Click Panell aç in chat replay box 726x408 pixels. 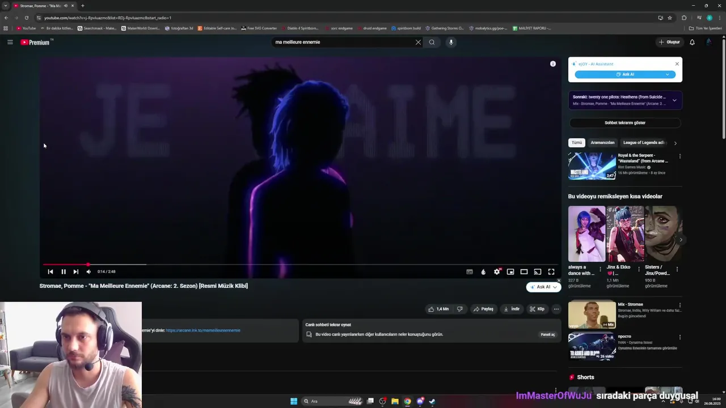point(547,334)
